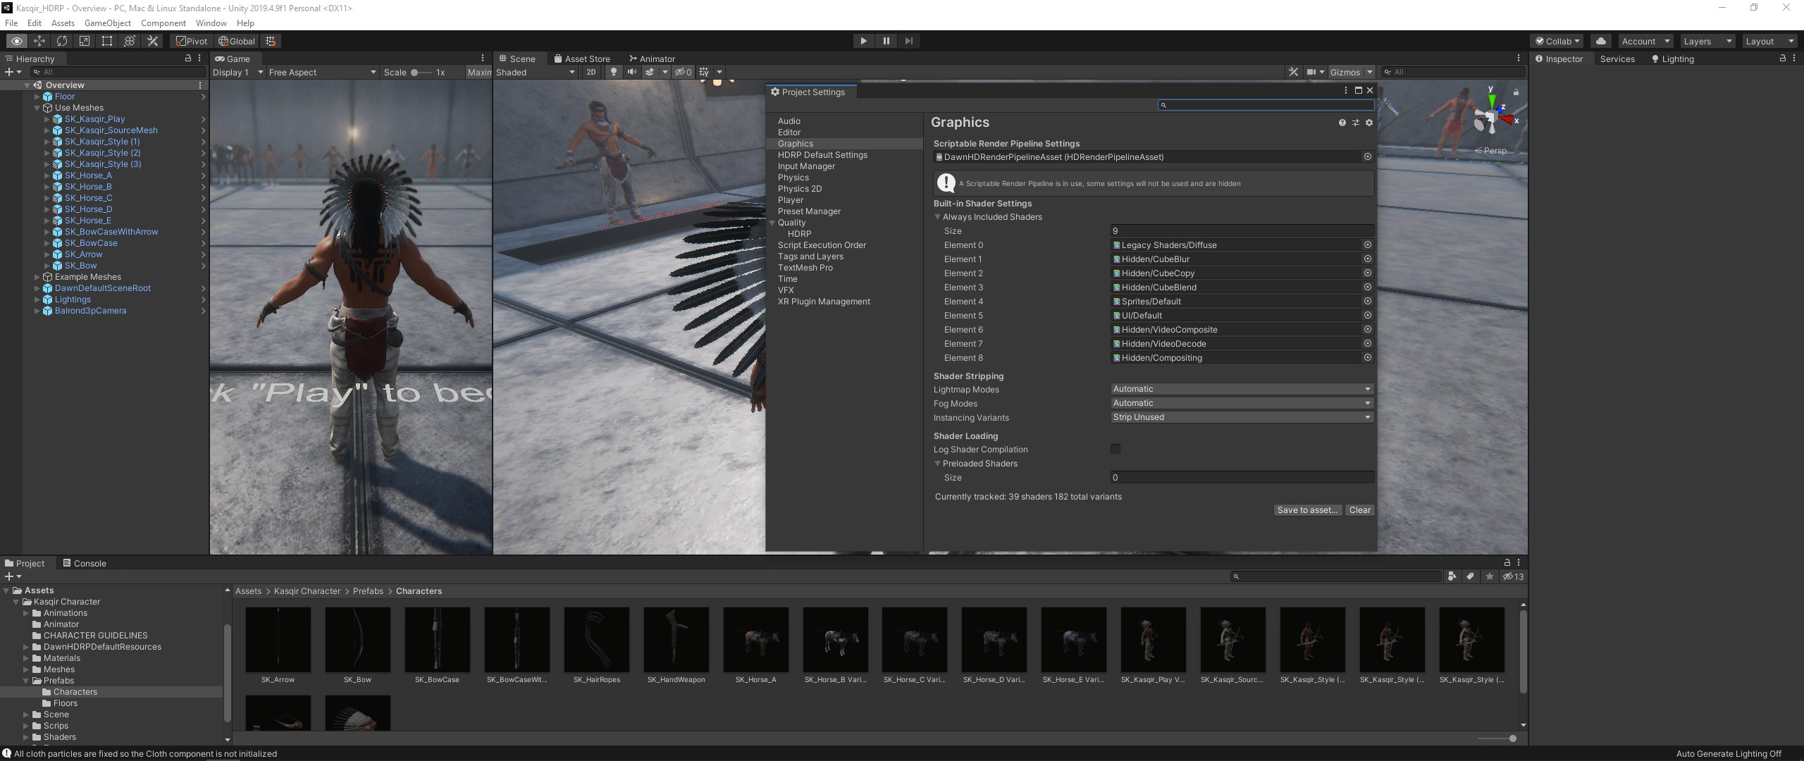
Task: Toggle Scene view audio speaker
Action: (x=632, y=72)
